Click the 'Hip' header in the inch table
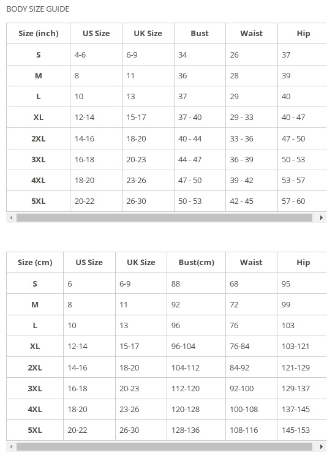This screenshot has height=458, width=335. tap(302, 34)
